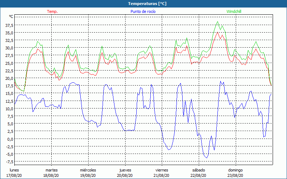Screen dimensions: 287x179
Task: Click the 22/08/20 date label
Action: [x=198, y=175]
